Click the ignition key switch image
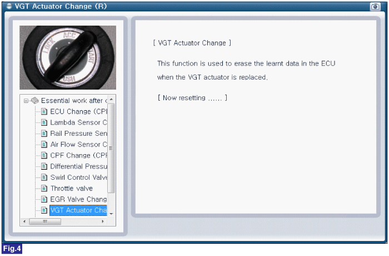Image resolution: width=389 pixels, height=256 pixels. pos(68,58)
